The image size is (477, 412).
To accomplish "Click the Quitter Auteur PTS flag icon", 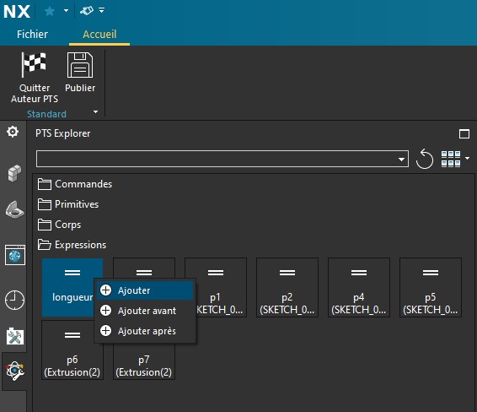I will [x=34, y=64].
